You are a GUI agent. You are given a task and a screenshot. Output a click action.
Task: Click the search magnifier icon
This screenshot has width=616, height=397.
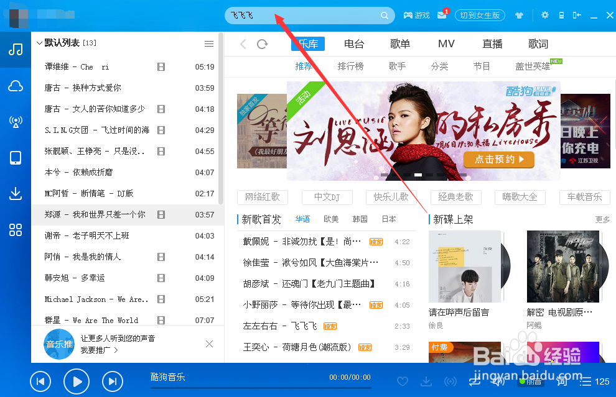[384, 16]
